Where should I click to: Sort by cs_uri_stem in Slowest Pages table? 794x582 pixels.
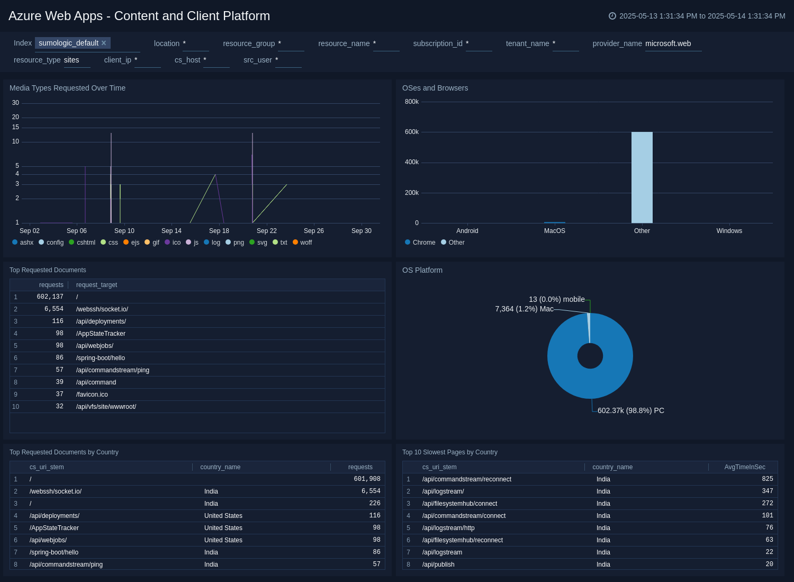tap(439, 467)
